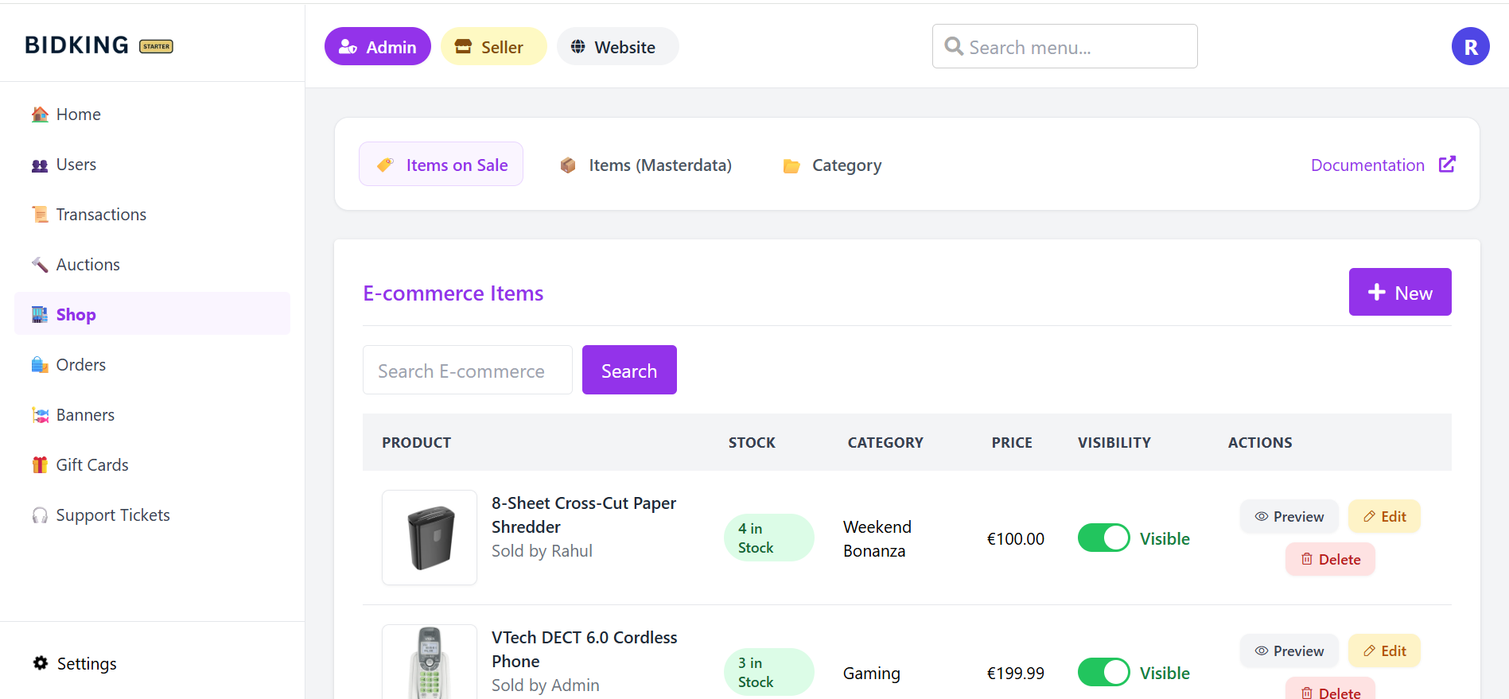Click the Search E-commerce input field
Viewport: 1509px width, 699px height.
tap(467, 371)
